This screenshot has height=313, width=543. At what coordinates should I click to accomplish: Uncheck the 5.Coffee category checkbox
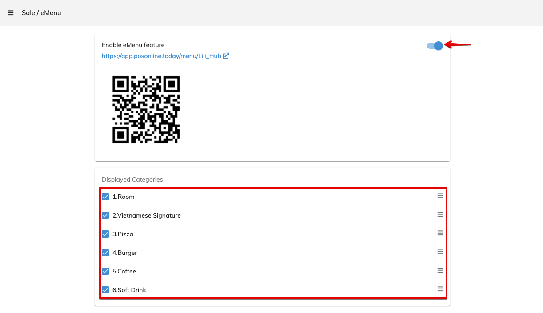pos(105,271)
